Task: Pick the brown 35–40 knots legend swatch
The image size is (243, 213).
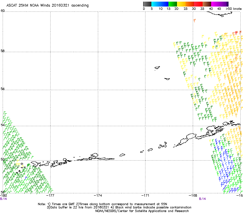Action: [x=207, y=4]
